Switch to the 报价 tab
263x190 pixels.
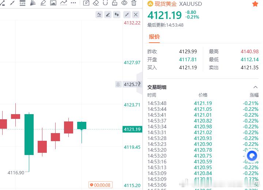click(154, 36)
